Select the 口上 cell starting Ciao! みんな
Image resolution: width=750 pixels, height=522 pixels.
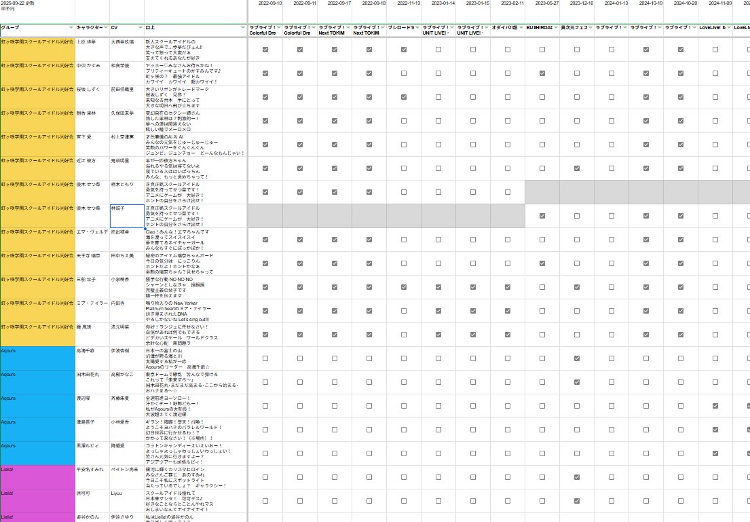tap(195, 239)
